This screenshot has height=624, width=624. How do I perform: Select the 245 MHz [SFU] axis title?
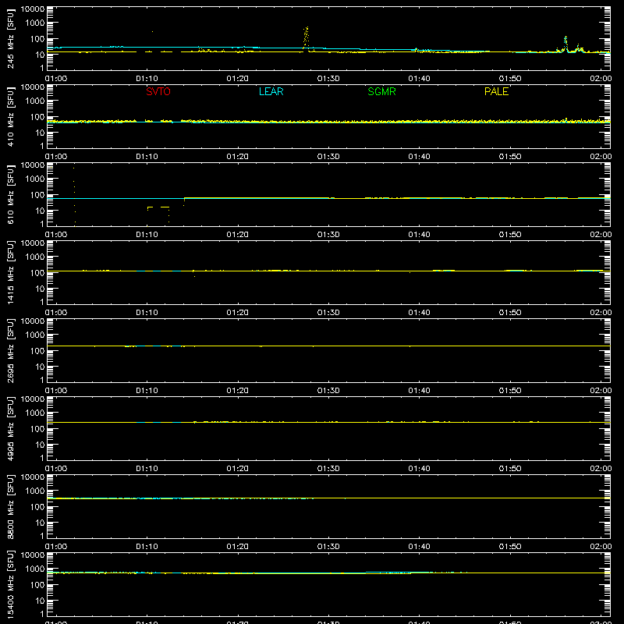pos(11,38)
